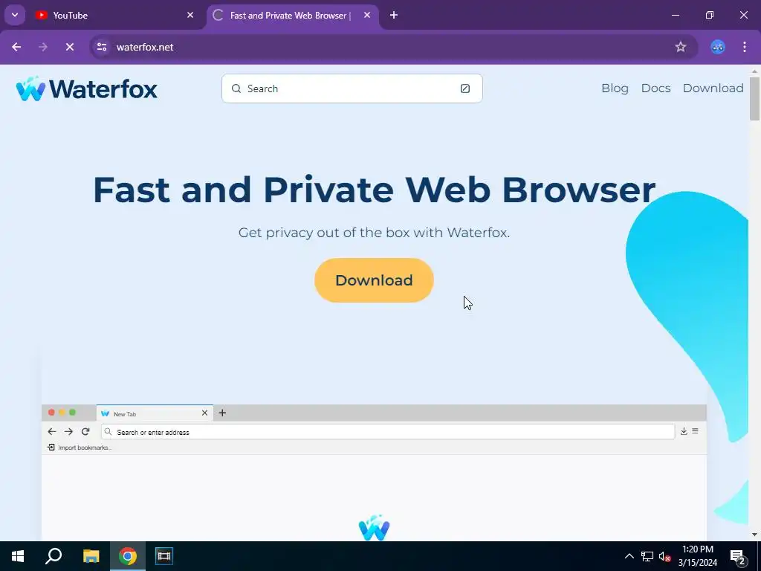Open the film strip app in taskbar
The height and width of the screenshot is (571, 761).
pos(164,556)
